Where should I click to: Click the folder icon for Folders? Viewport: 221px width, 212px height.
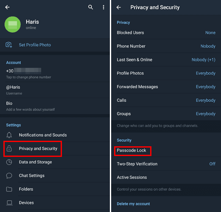pyautogui.click(x=9, y=189)
